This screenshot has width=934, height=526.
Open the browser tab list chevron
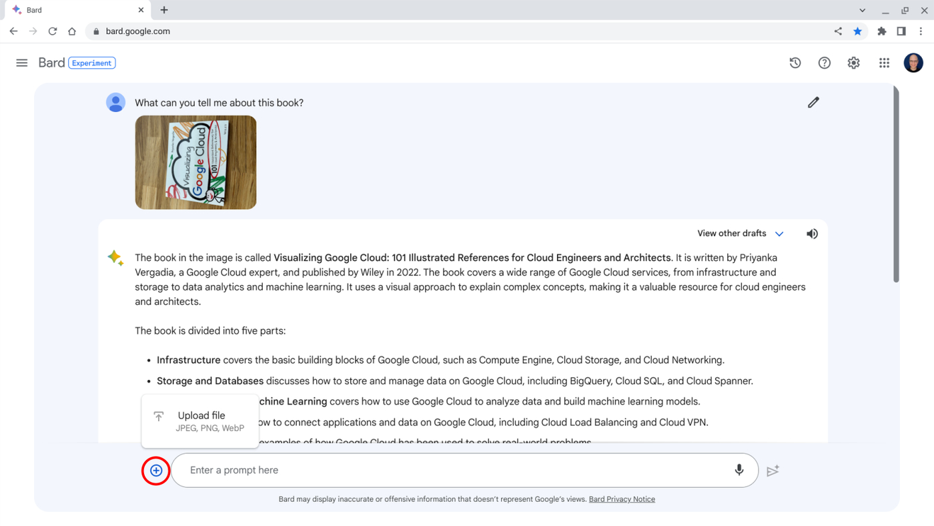point(862,10)
